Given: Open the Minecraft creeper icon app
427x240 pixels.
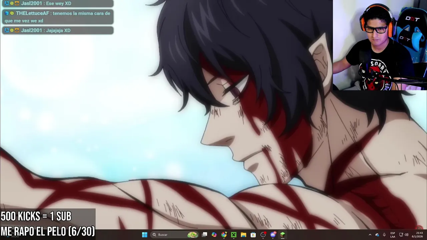Looking at the screenshot, I should [234, 235].
